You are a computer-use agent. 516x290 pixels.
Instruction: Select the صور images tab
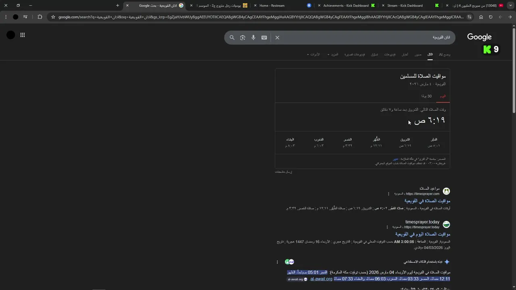click(418, 54)
